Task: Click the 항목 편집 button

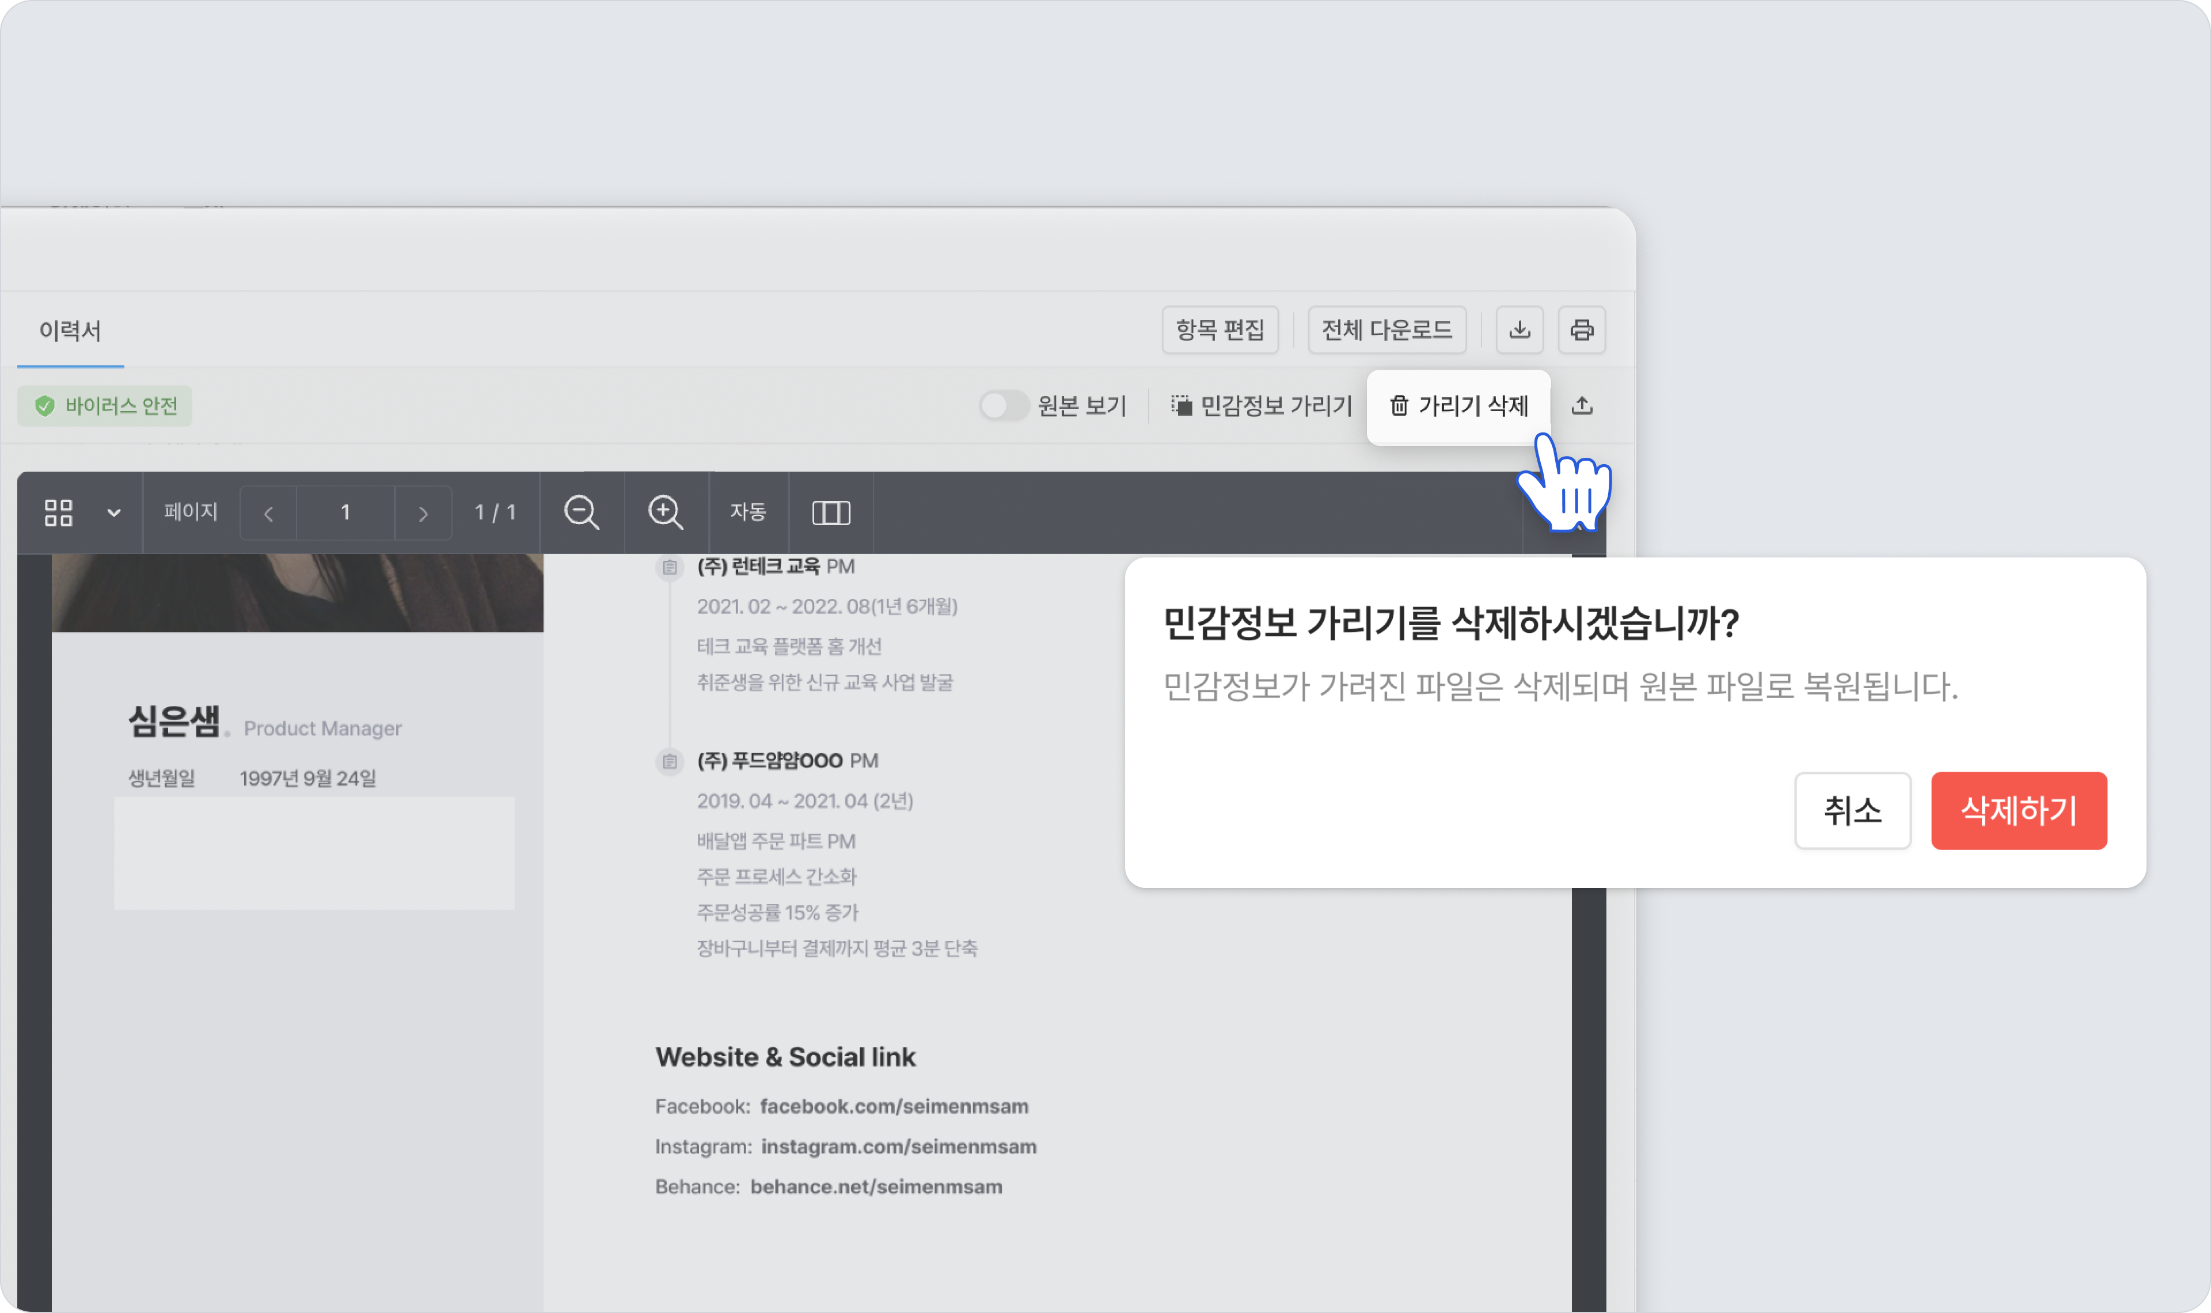Action: coord(1220,330)
